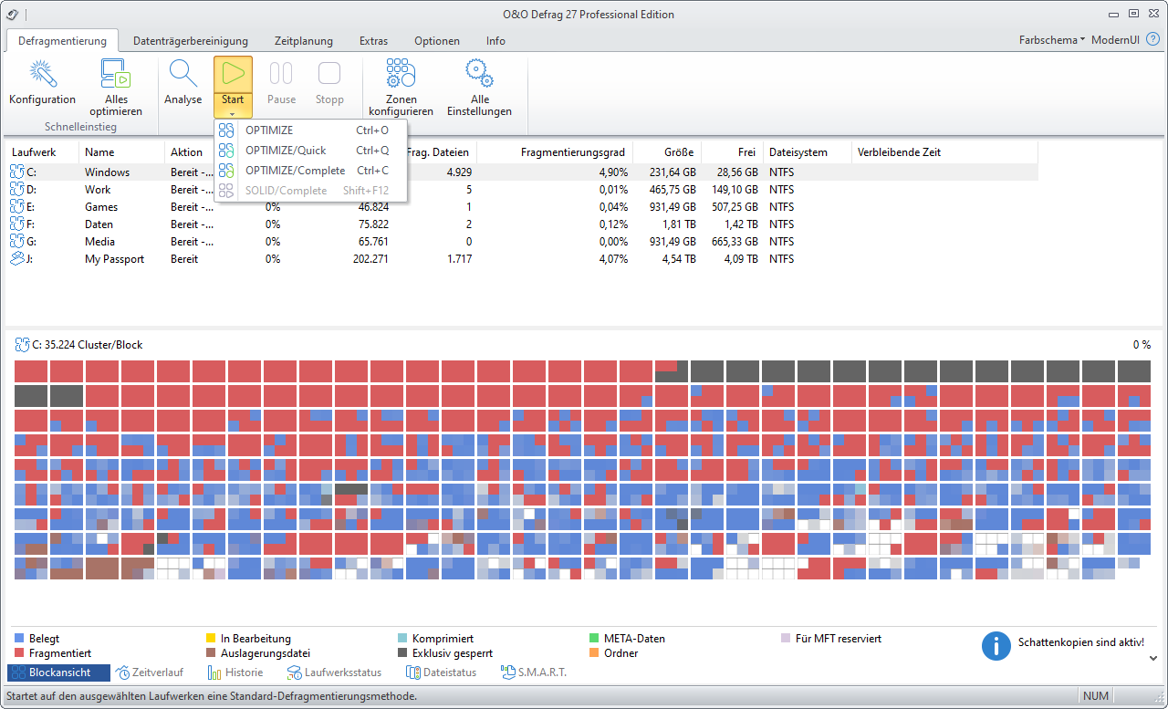This screenshot has width=1168, height=709.
Task: Click the Historie chart icon
Action: click(215, 673)
